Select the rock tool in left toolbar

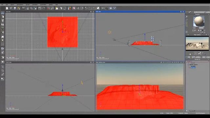[x=3, y=32]
